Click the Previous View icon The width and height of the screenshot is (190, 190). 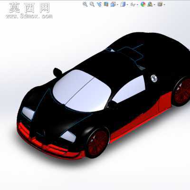click(99, 4)
